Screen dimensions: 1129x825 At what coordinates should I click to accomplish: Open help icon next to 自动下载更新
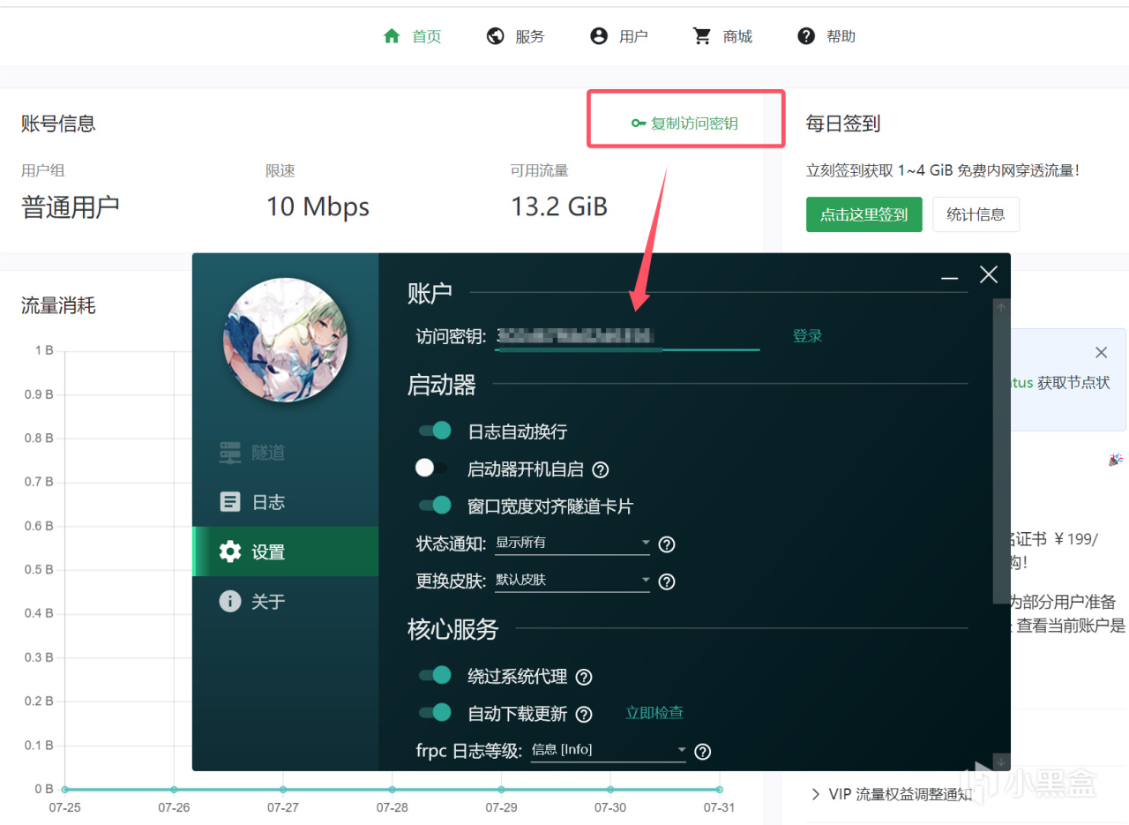[584, 714]
